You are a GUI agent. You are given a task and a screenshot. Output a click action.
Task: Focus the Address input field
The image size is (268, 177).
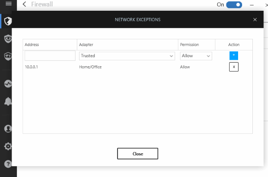(50, 55)
